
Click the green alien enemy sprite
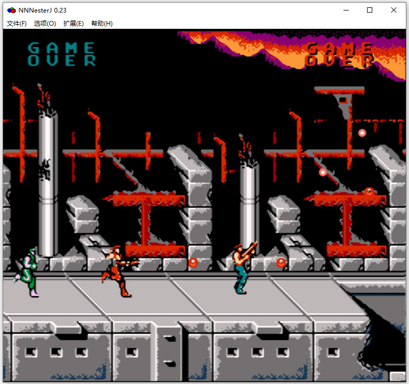[x=27, y=273]
